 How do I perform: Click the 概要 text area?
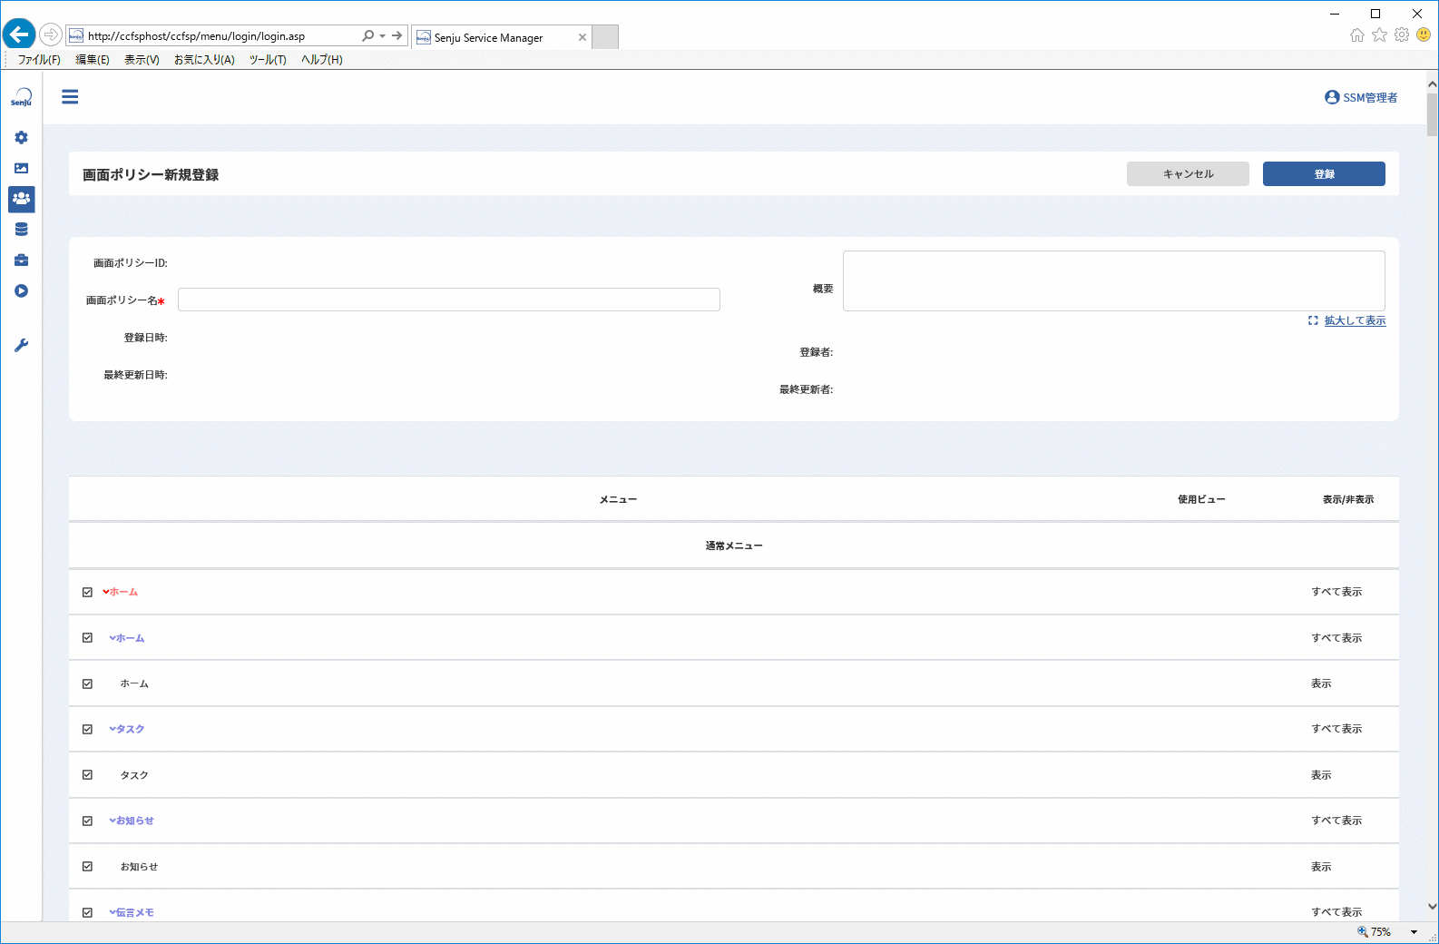click(1114, 280)
